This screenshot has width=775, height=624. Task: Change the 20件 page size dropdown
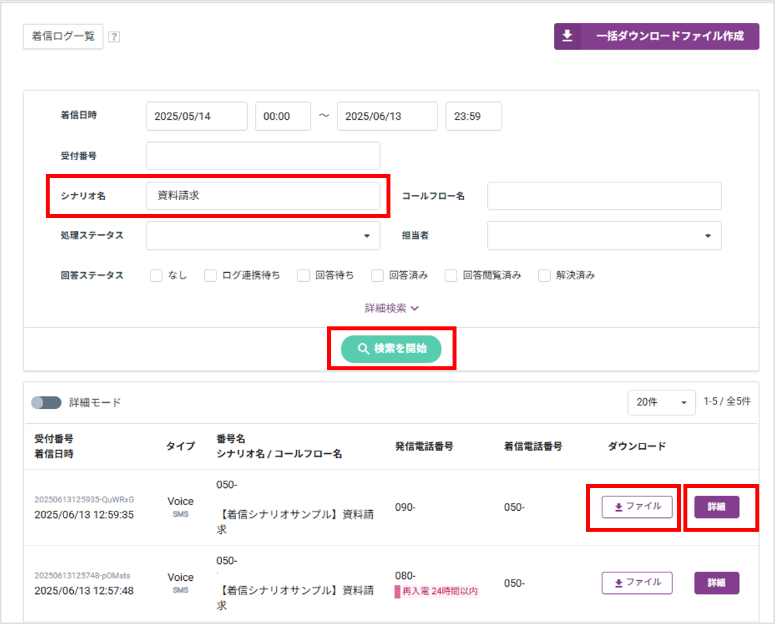point(661,402)
